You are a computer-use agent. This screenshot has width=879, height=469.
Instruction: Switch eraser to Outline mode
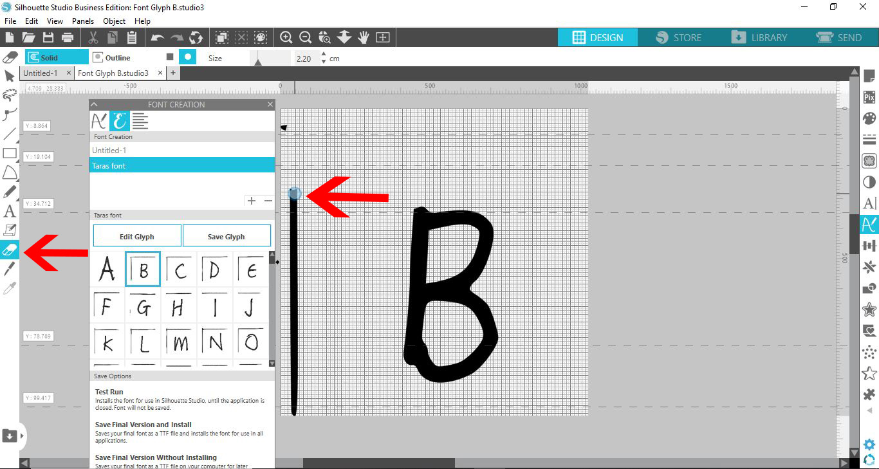tap(111, 57)
